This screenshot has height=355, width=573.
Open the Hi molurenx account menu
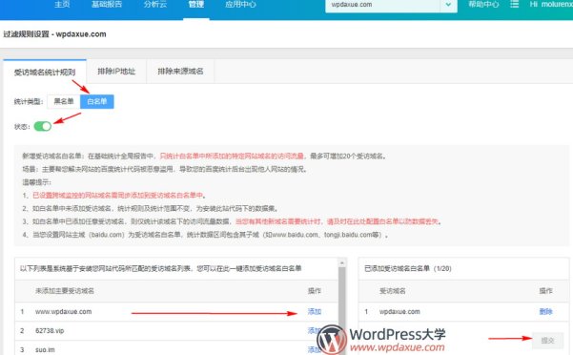coord(551,5)
